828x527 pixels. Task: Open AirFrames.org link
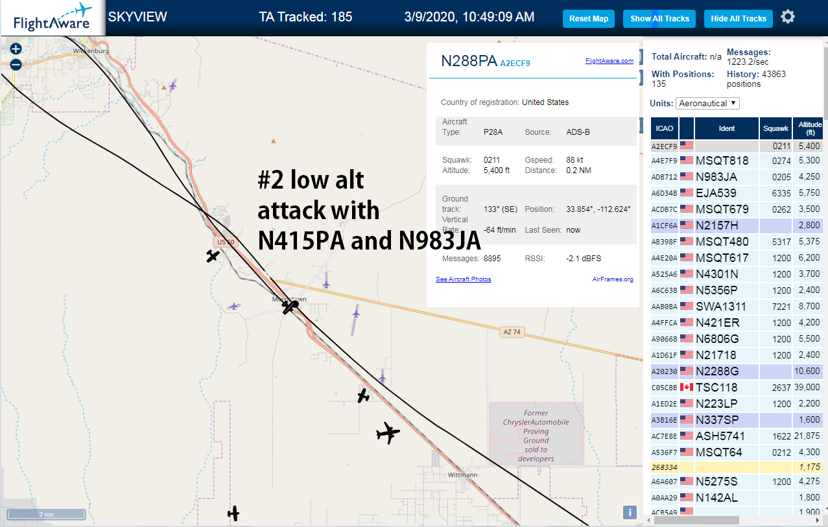coord(613,279)
